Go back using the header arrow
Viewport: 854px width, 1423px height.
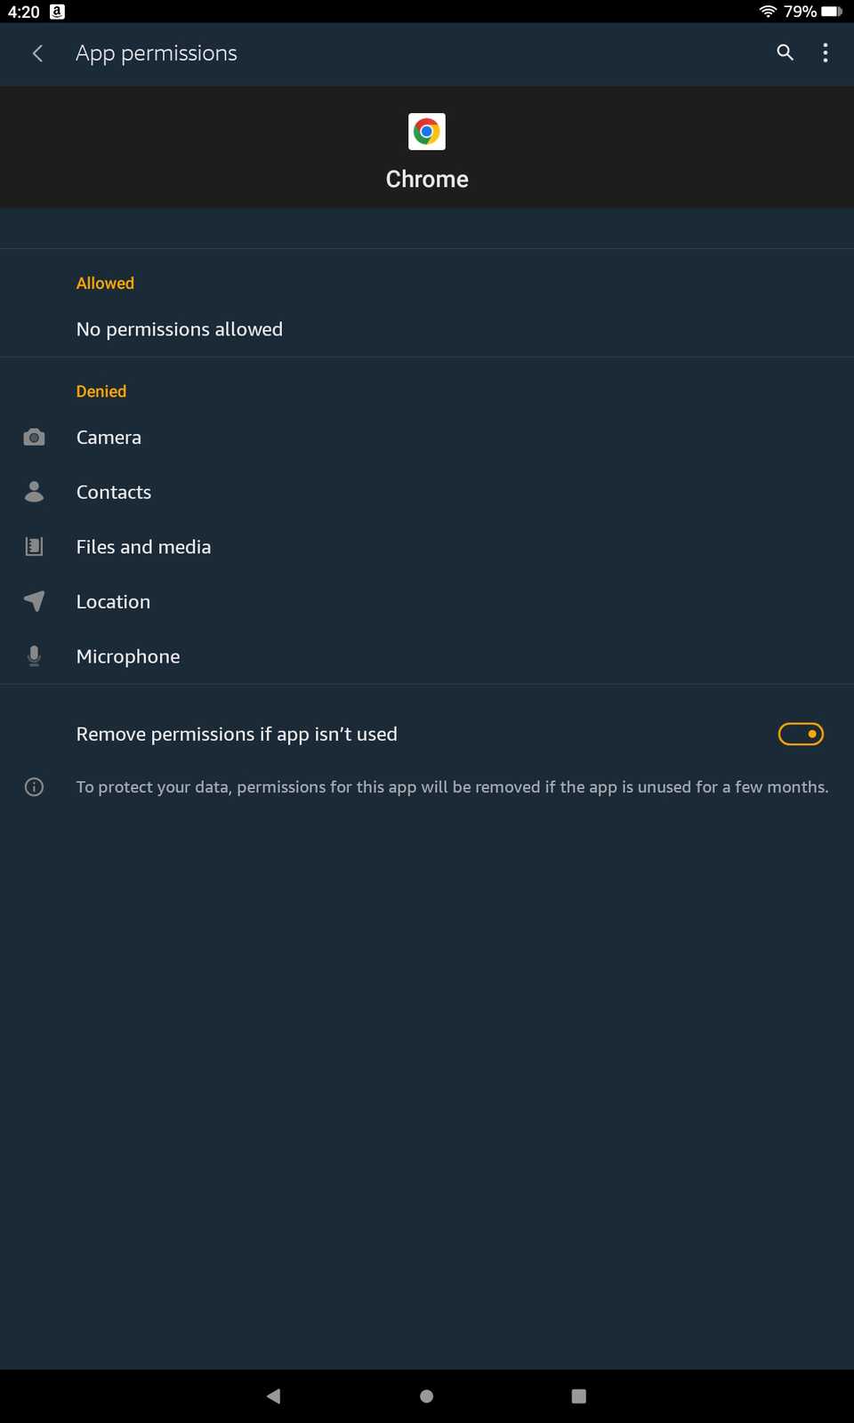pos(37,53)
